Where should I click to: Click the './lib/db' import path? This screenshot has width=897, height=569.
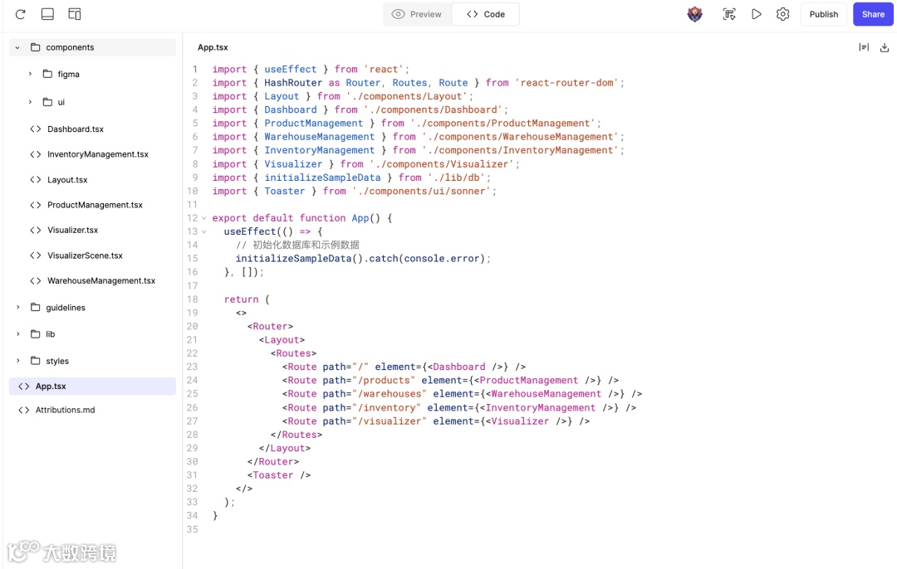pyautogui.click(x=456, y=178)
